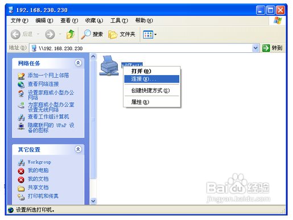Screen dimensions: 293x220
Task: Click Set up wireless network (设置无线网络) link
Action: point(51,107)
